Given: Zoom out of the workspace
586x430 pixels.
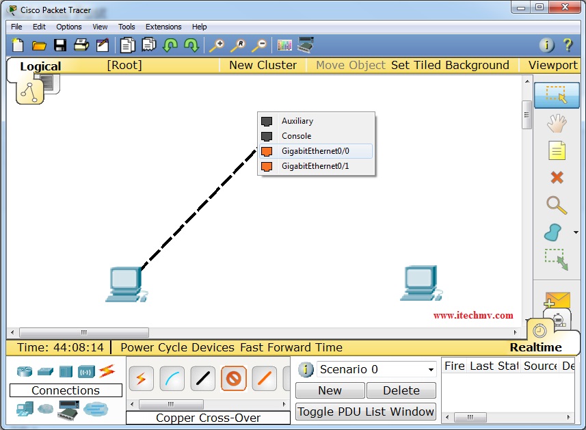Looking at the screenshot, I should point(259,45).
